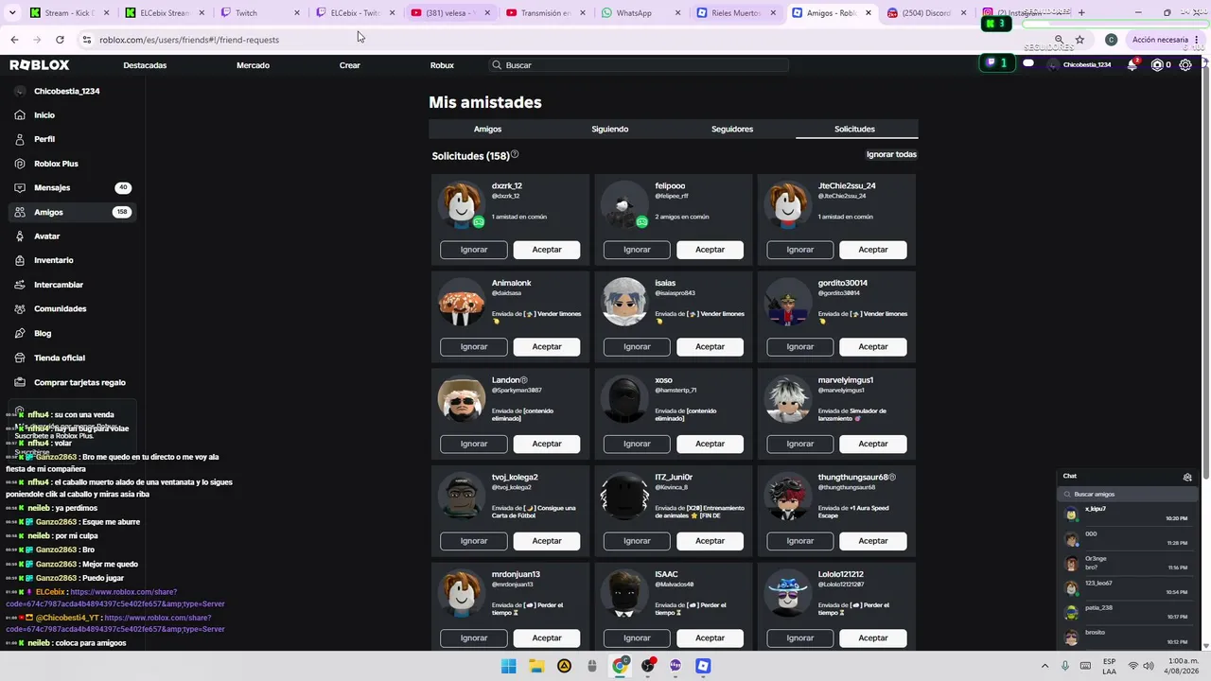Open the Robux menu
Image resolution: width=1211 pixels, height=681 pixels.
(x=442, y=65)
